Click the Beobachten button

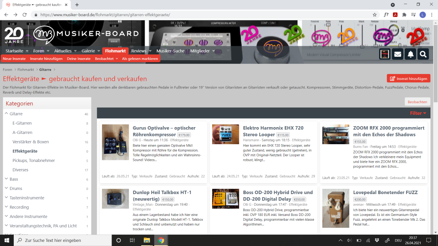[417, 102]
